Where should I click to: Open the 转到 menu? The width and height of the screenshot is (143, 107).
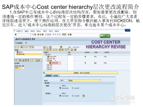point(33,31)
